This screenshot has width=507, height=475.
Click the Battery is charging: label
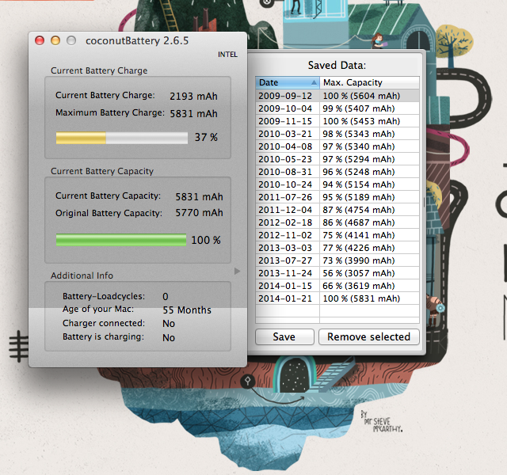(x=103, y=336)
